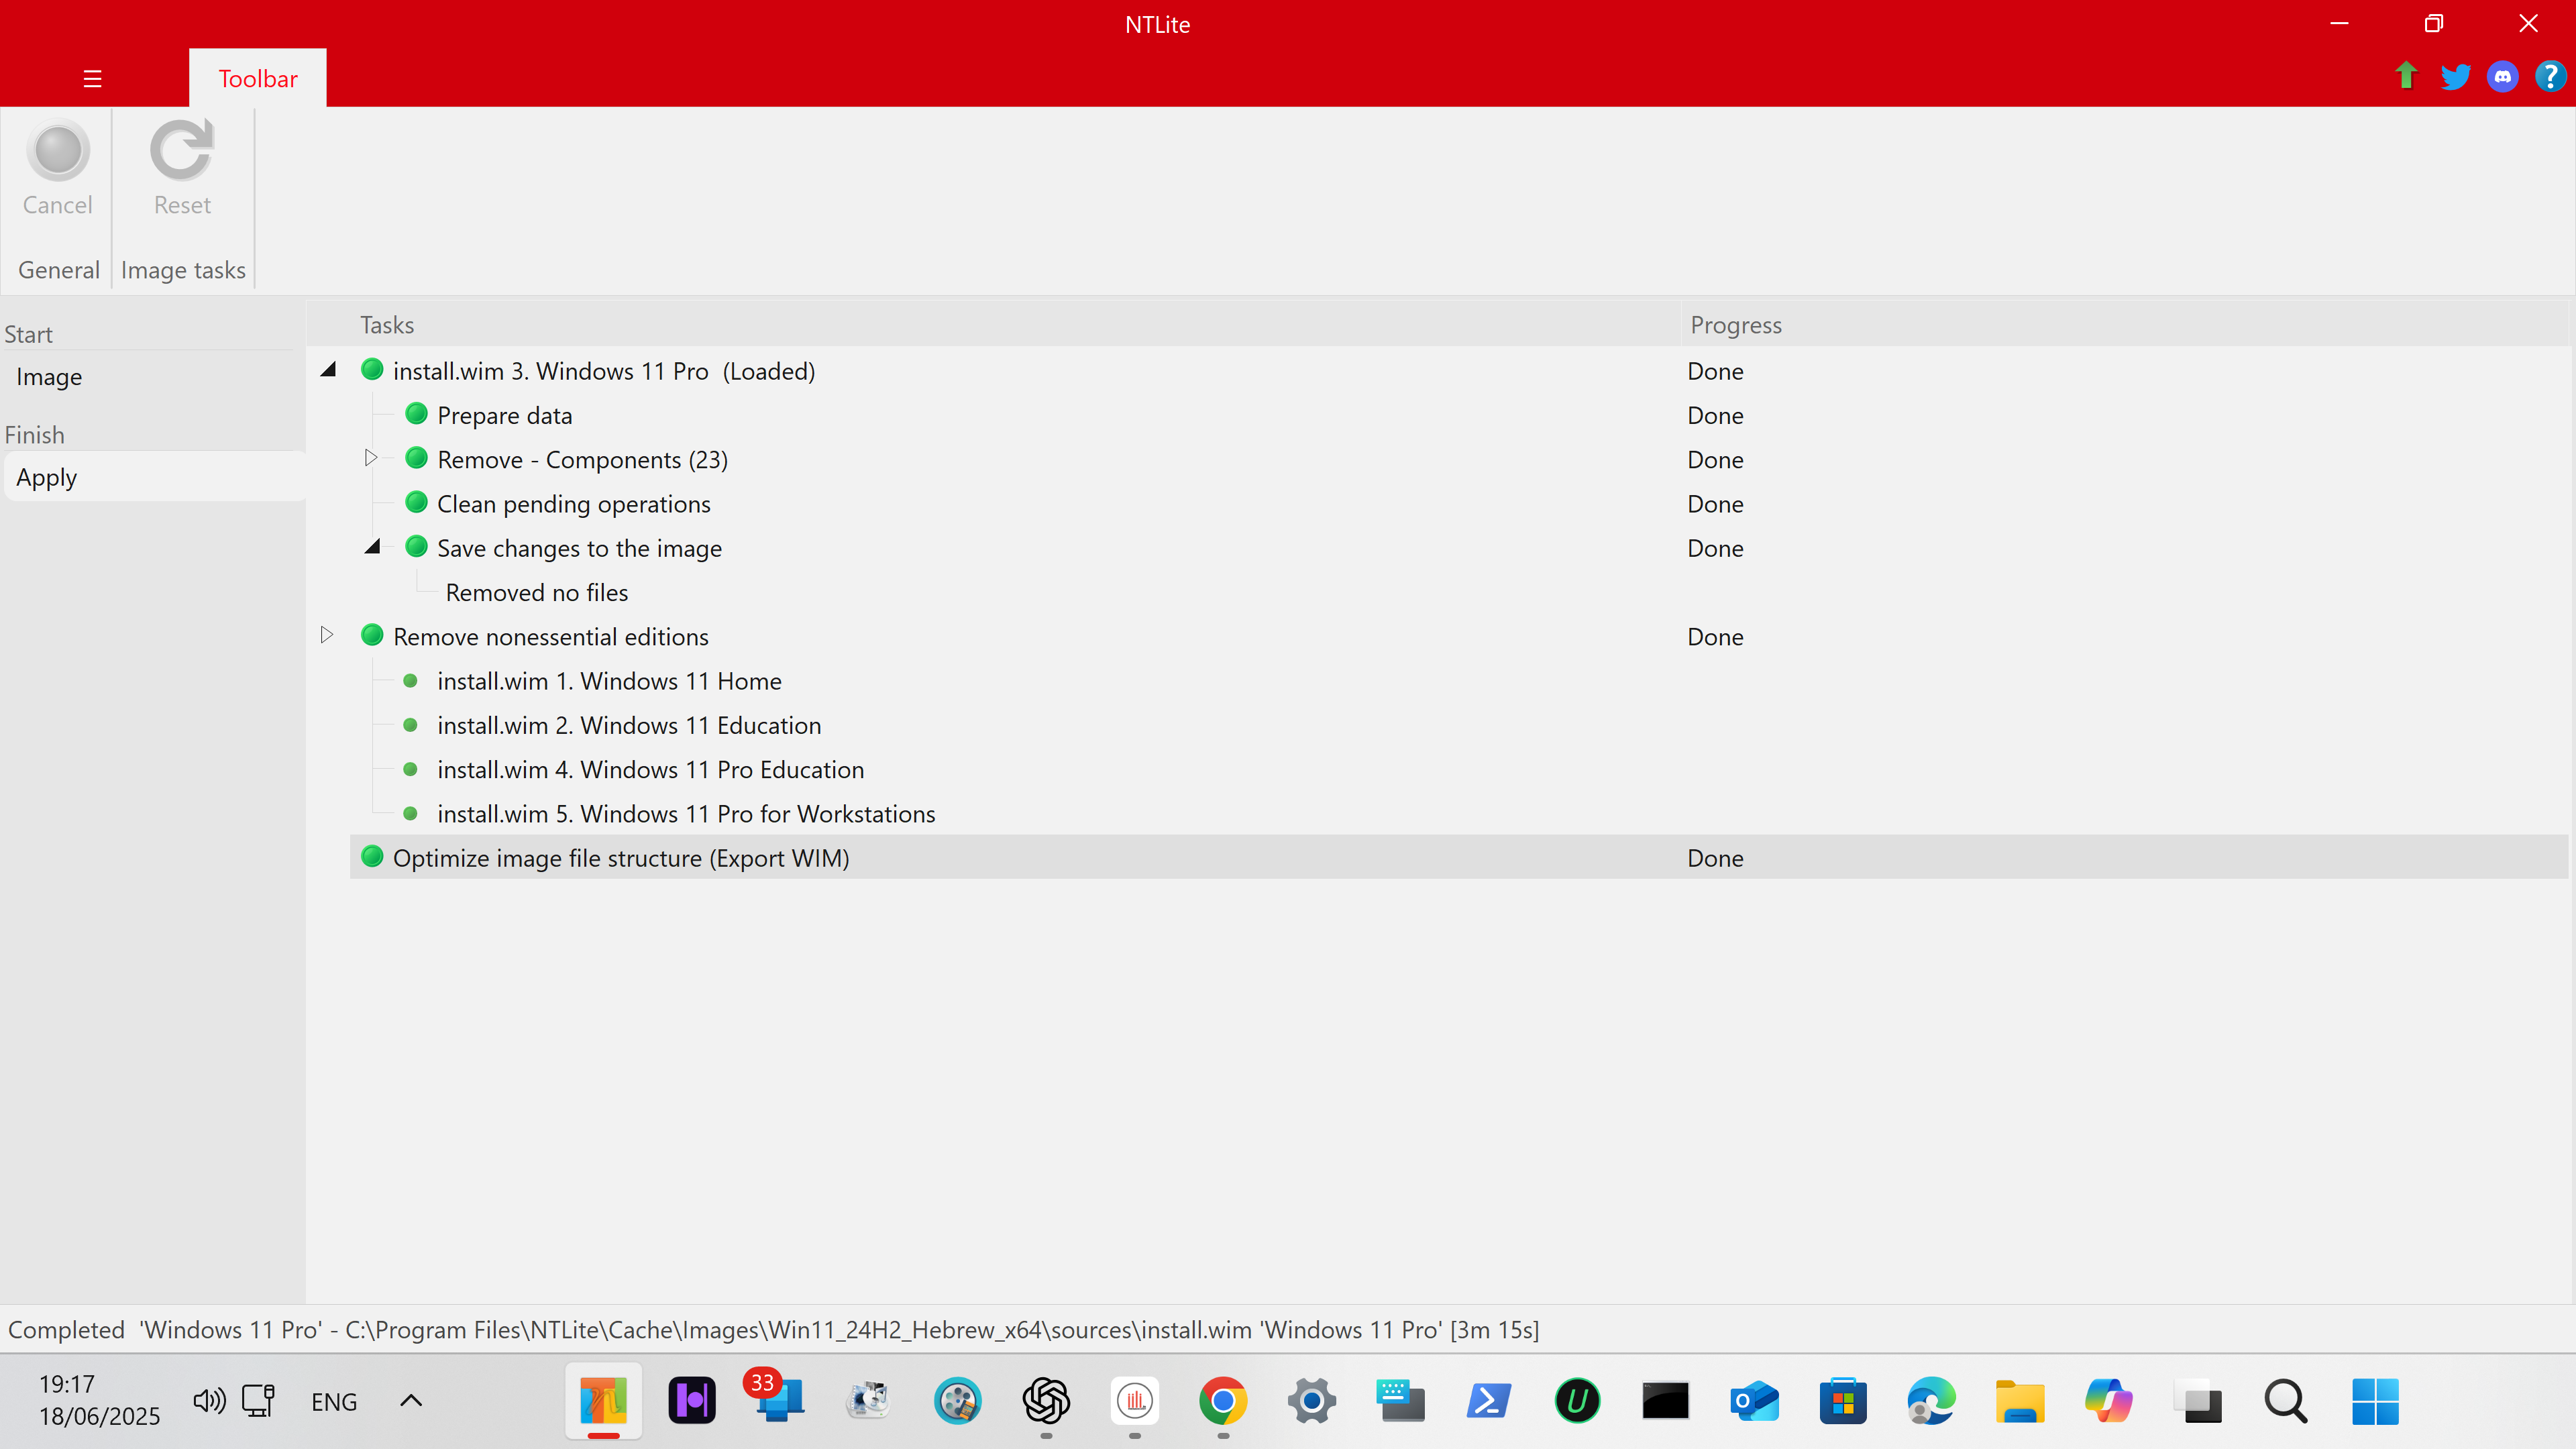2576x1449 pixels.
Task: Click the Completed status bar message
Action: pos(773,1329)
